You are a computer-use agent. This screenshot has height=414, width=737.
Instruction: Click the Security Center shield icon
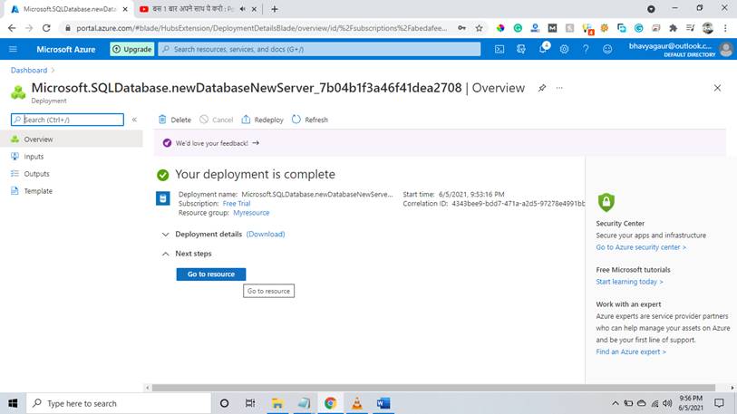(x=606, y=203)
